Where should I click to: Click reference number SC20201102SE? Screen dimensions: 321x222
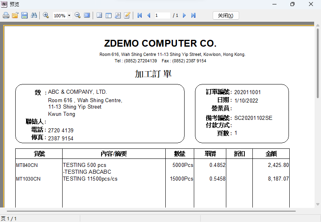[x=253, y=118]
